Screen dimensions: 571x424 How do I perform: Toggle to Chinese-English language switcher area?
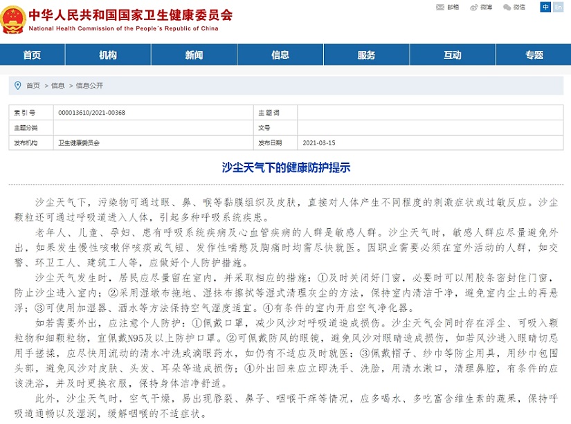pyautogui.click(x=553, y=8)
